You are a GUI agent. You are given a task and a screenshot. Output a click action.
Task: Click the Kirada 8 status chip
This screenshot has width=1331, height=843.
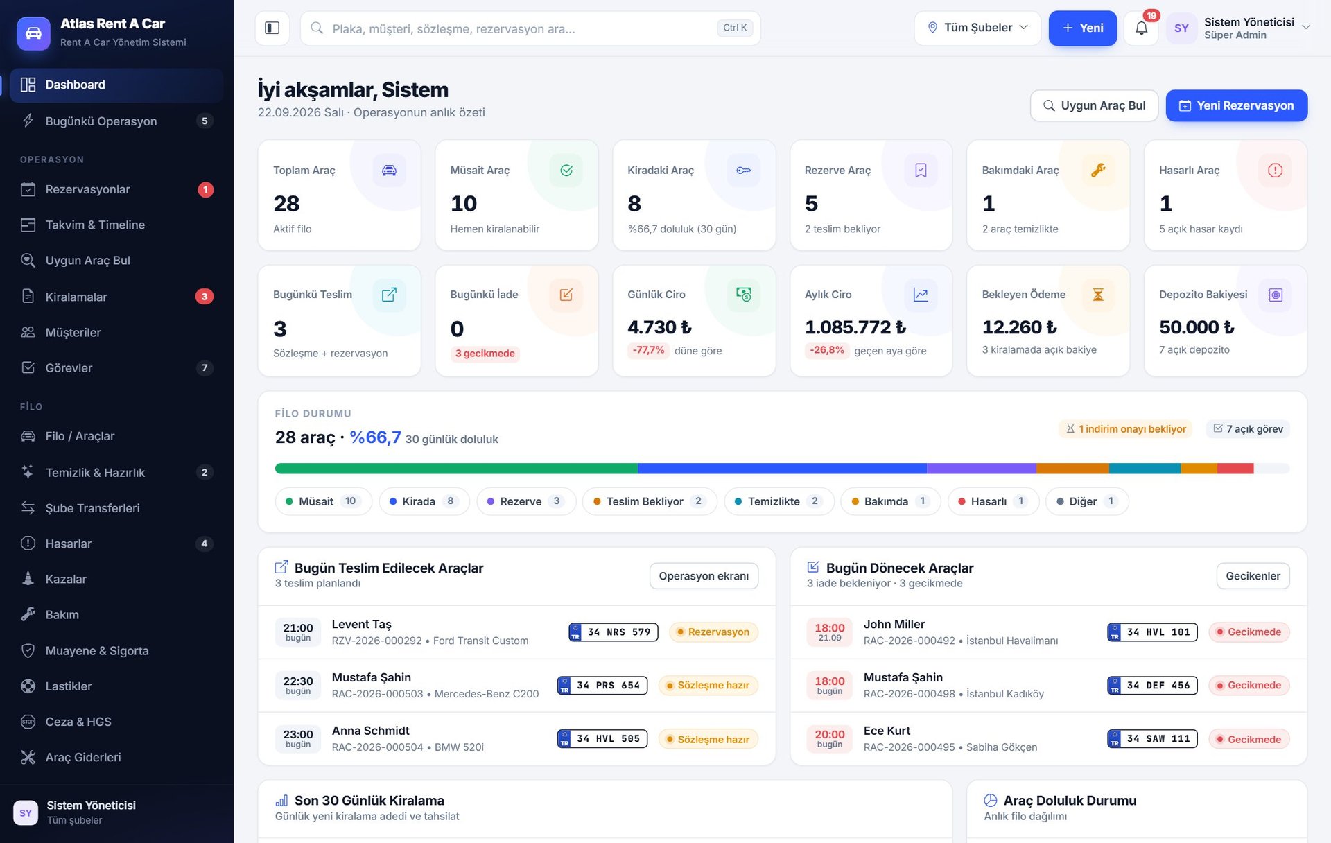click(x=424, y=501)
